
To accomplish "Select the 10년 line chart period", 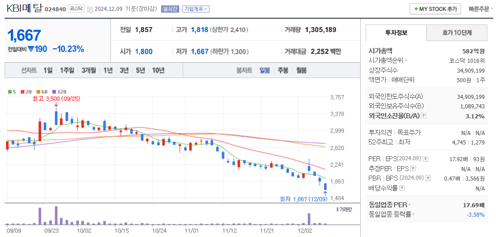I will coord(158,70).
